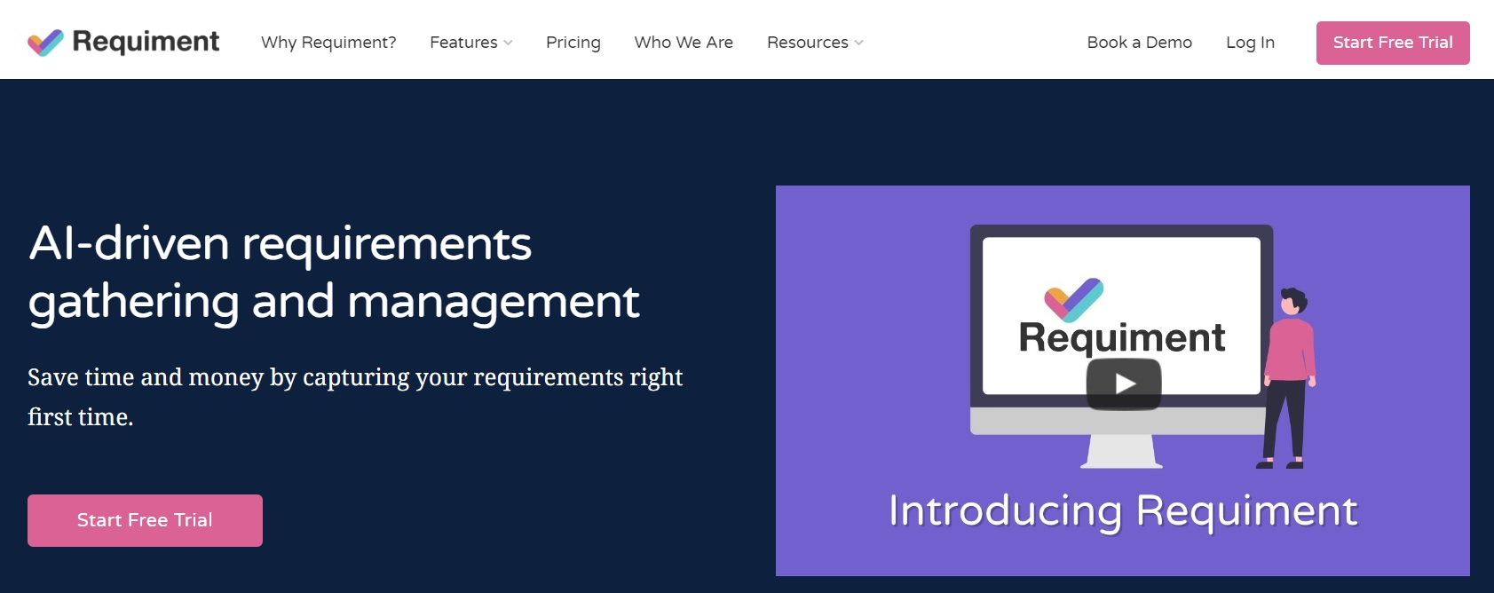Open the Features menu
The width and height of the screenshot is (1494, 593).
463,43
